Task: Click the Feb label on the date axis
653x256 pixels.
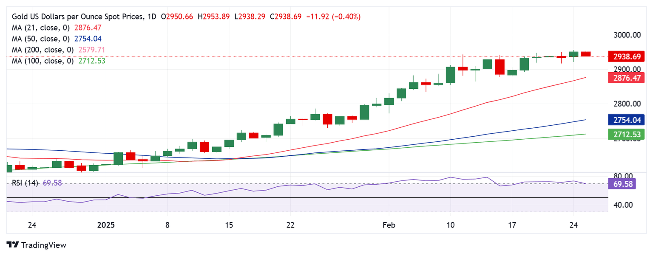Action: click(x=389, y=225)
